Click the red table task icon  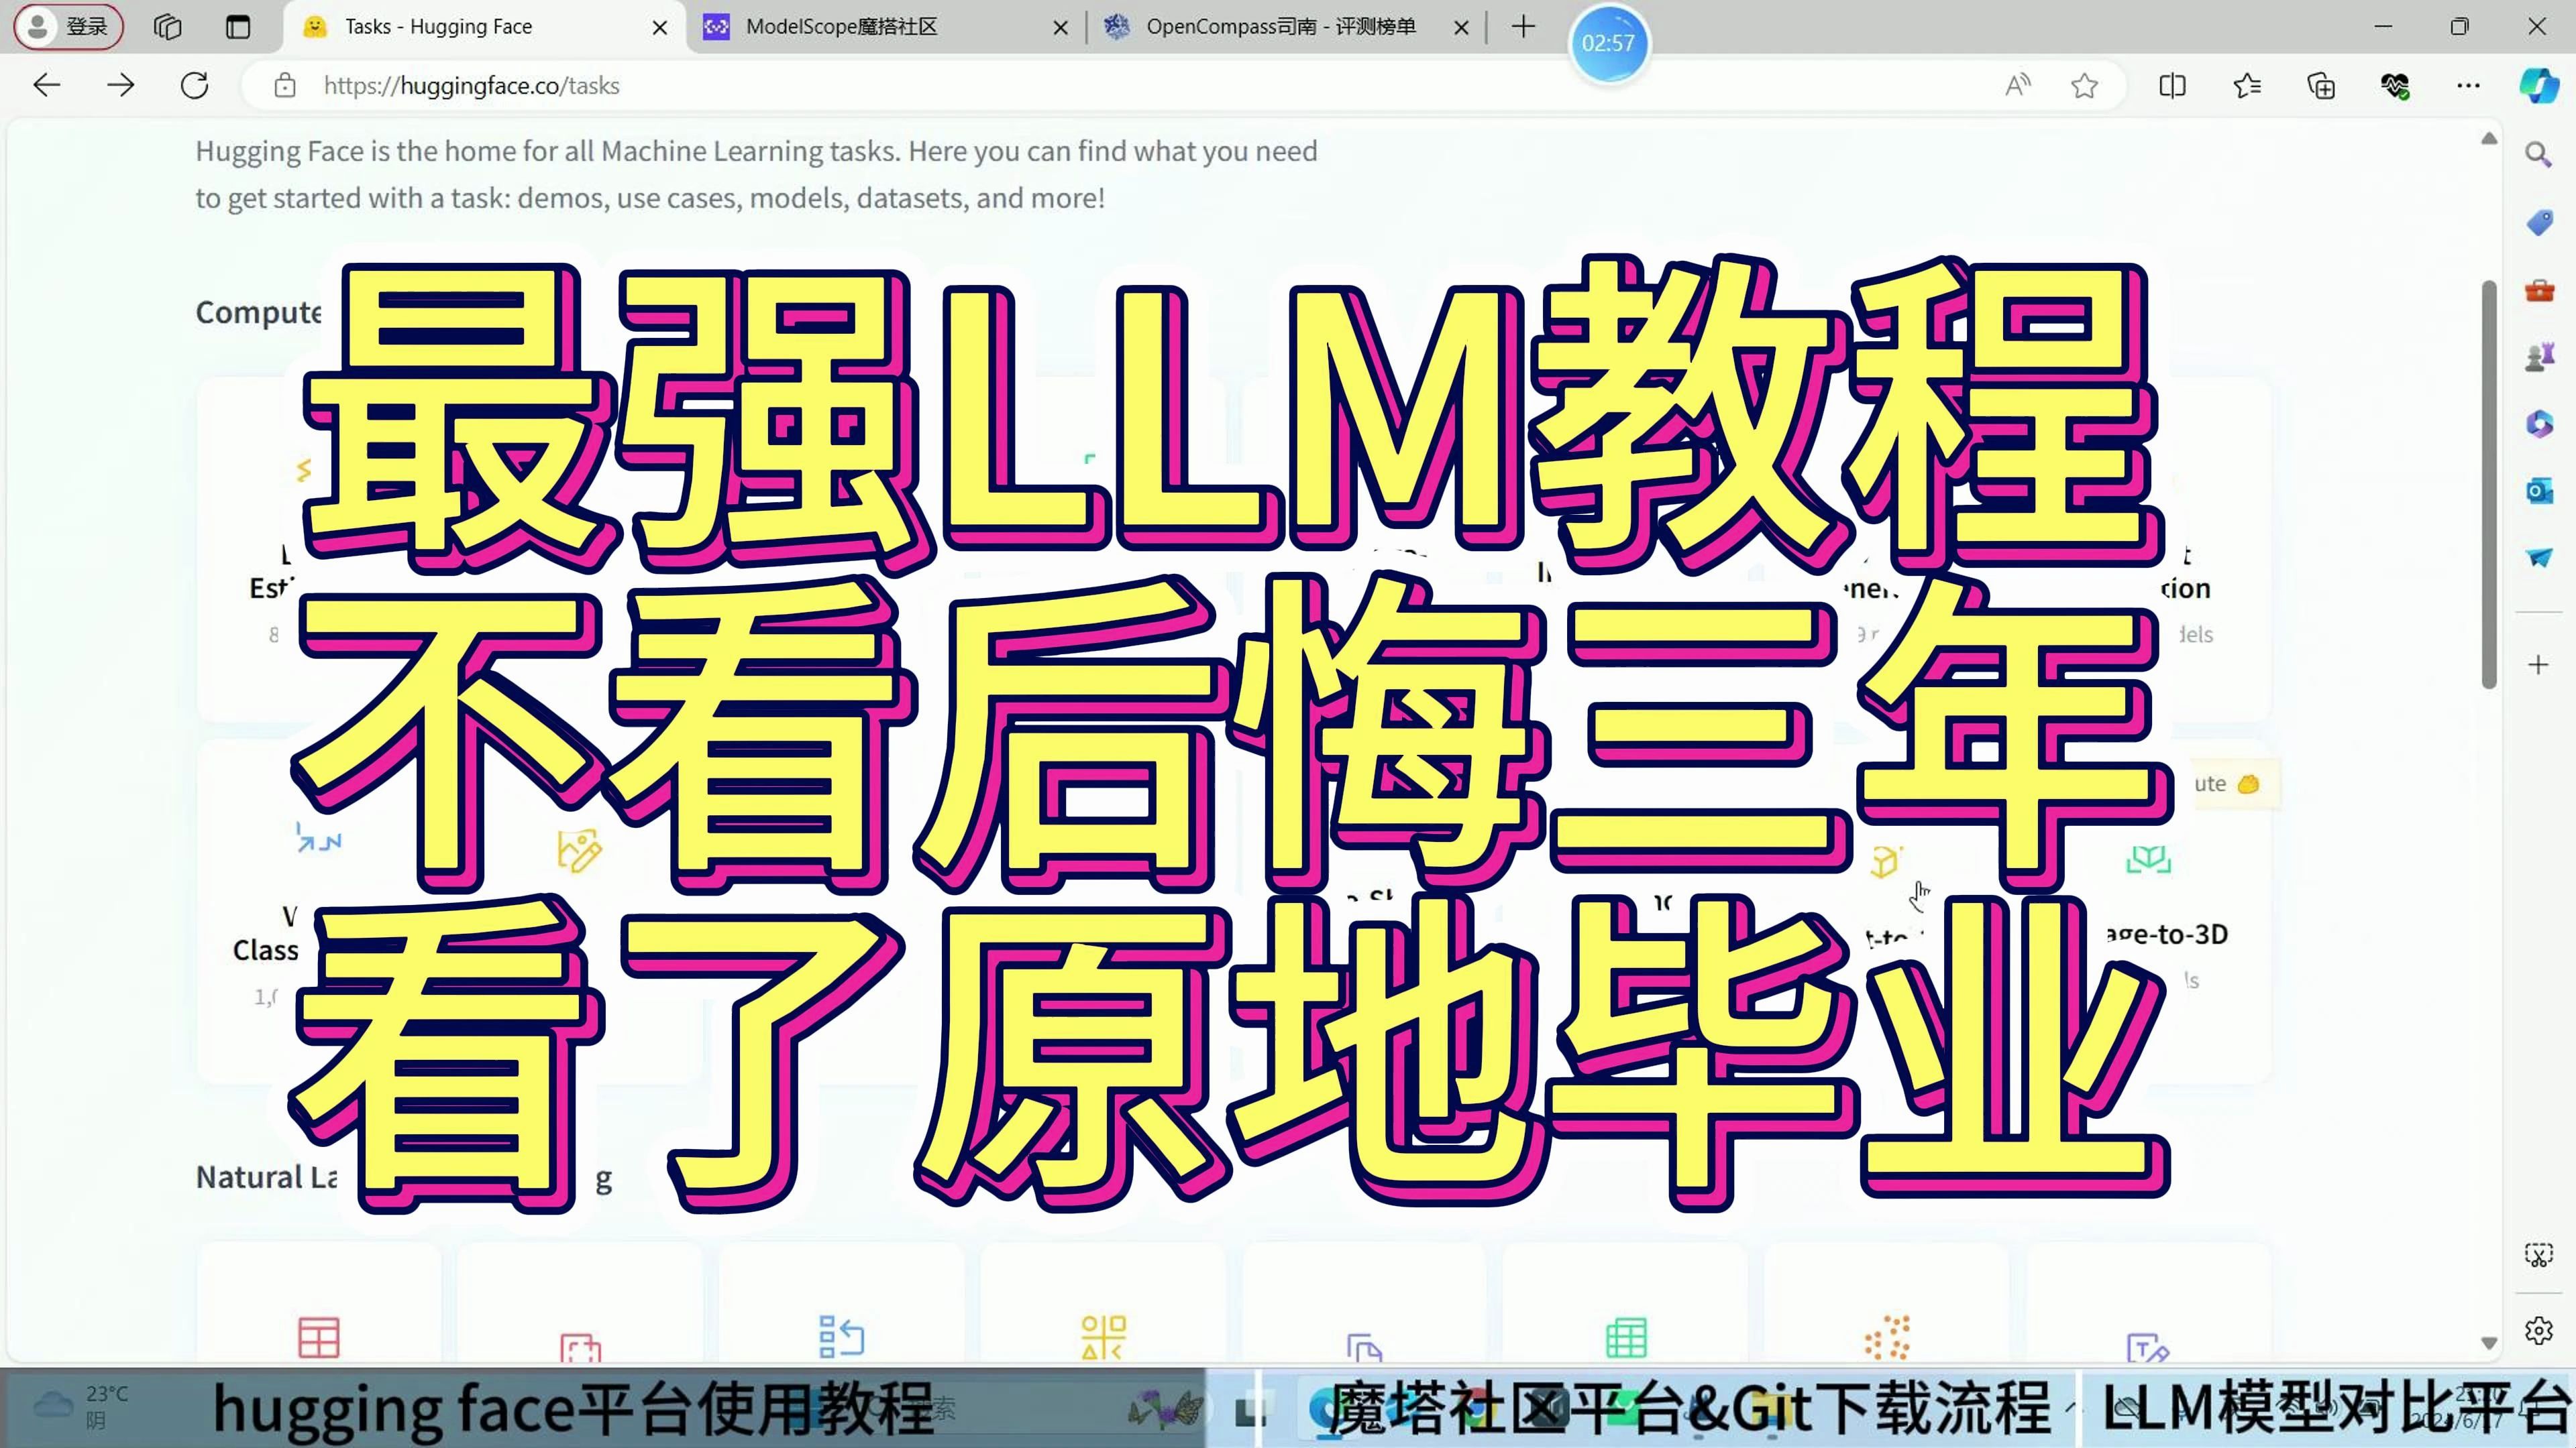point(319,1337)
